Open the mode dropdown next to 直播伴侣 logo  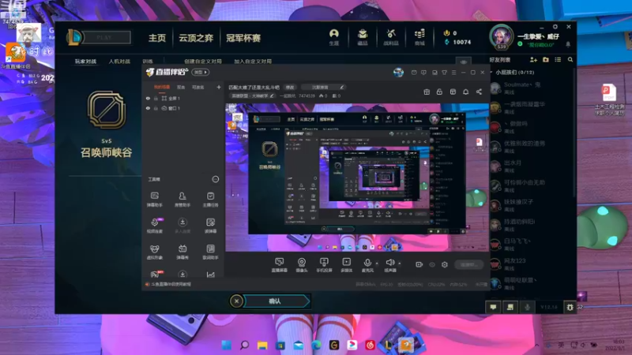pos(201,72)
